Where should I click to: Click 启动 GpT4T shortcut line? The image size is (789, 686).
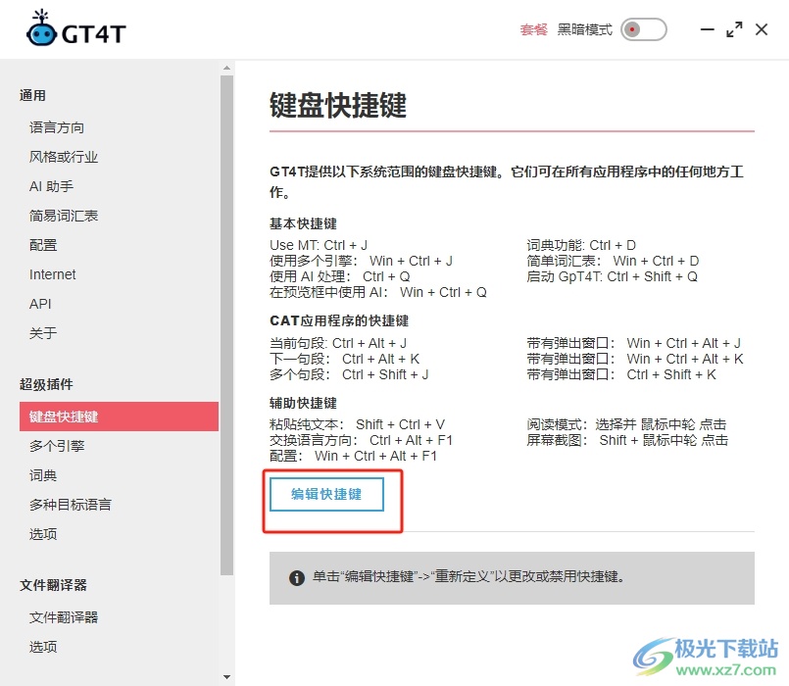click(x=612, y=276)
